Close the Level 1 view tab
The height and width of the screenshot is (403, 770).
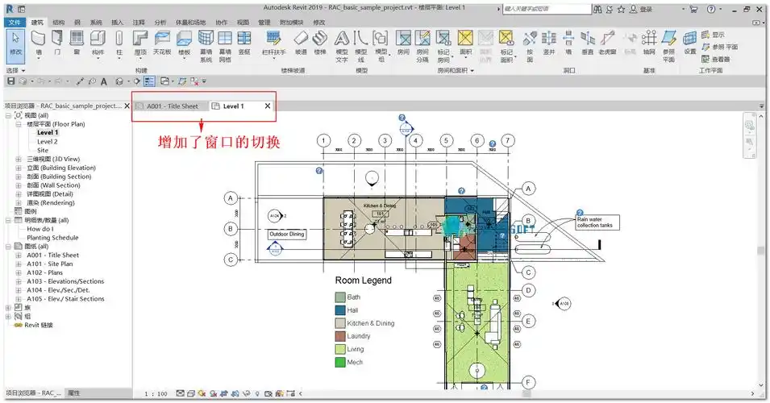coord(268,106)
